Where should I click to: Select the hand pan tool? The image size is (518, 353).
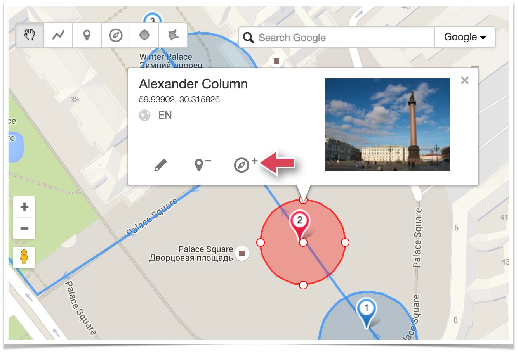(x=30, y=35)
